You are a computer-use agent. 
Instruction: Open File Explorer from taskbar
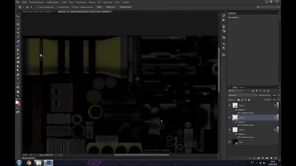[x=38, y=163]
